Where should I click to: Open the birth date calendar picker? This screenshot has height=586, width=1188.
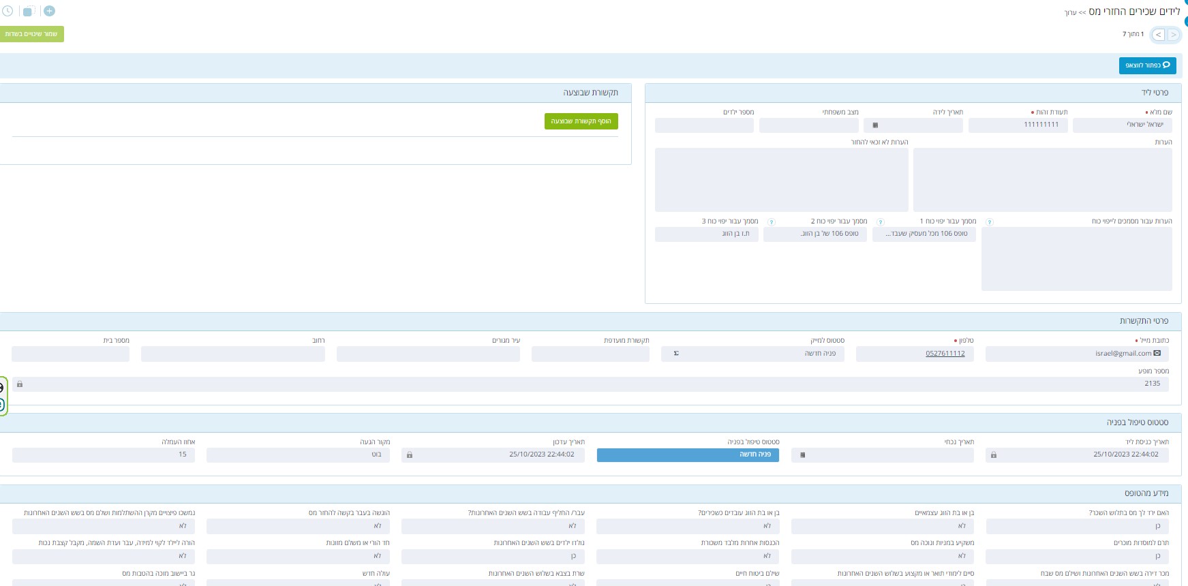[x=875, y=125]
